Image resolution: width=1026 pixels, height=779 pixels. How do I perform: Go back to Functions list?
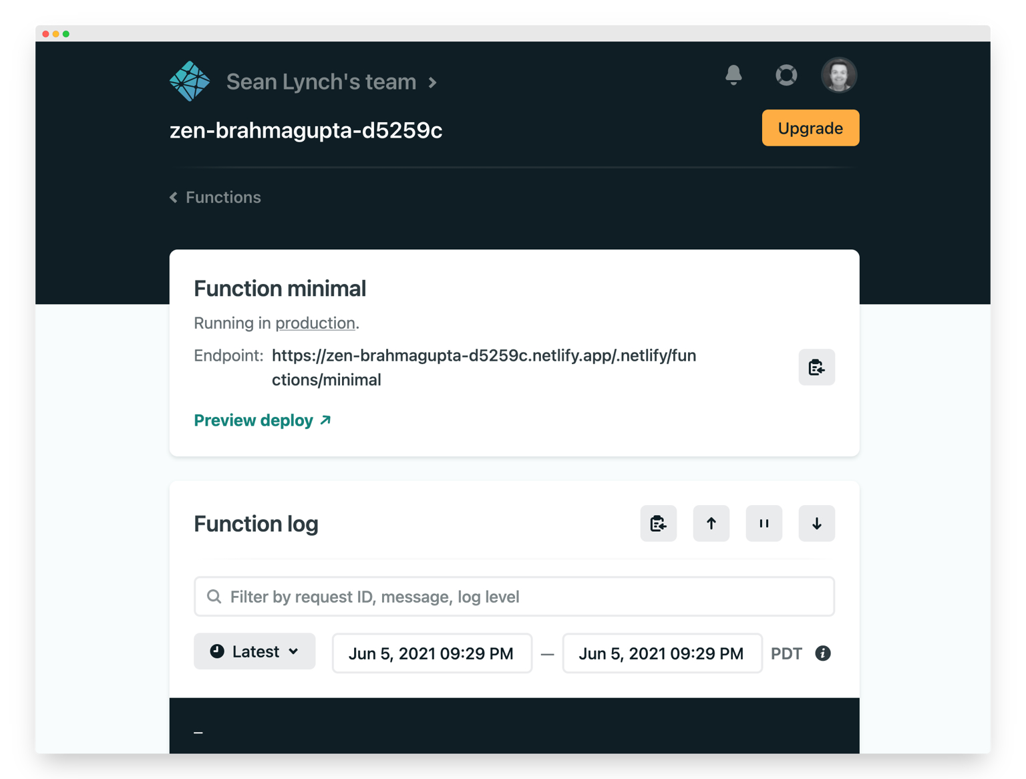(216, 197)
